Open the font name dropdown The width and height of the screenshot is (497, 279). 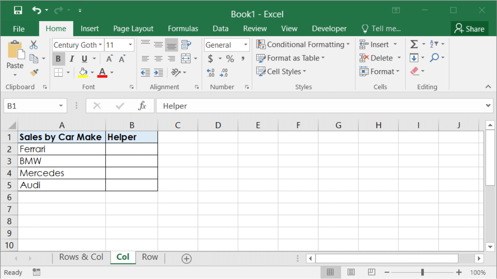click(x=101, y=45)
